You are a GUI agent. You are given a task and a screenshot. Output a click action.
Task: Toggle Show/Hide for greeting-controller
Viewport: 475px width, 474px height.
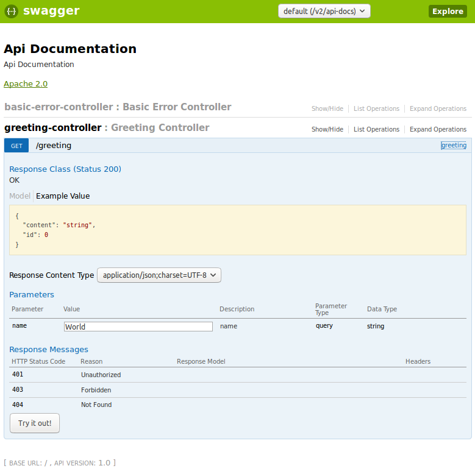[x=327, y=129]
